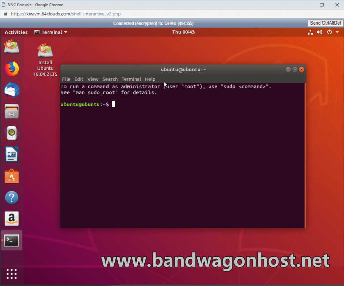Open Thunderbird Mail from the dock
The height and width of the screenshot is (286, 344).
click(12, 90)
